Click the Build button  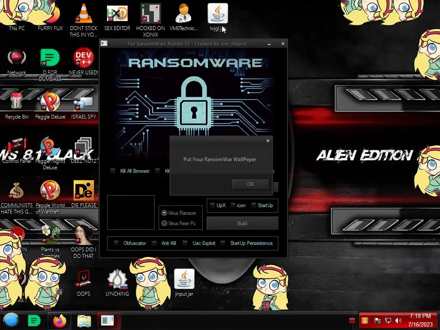242,223
